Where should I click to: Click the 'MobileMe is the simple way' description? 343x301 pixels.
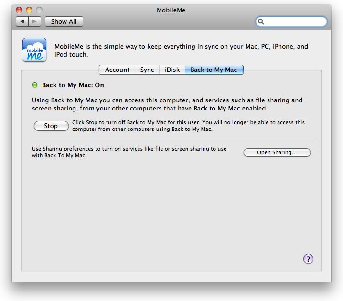pos(181,50)
